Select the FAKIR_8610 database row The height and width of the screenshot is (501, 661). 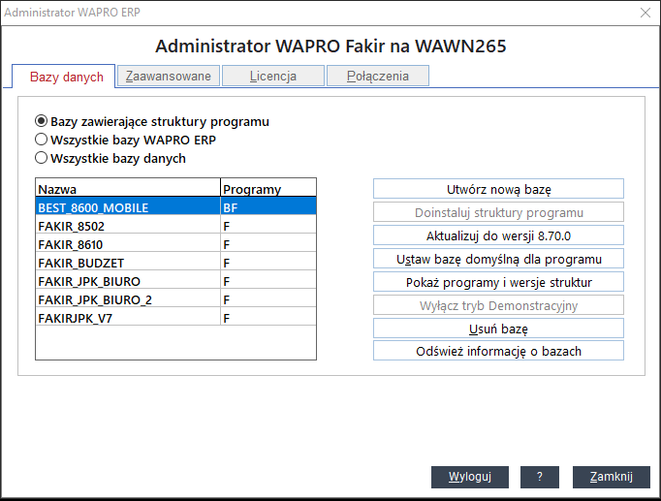pyautogui.click(x=175, y=244)
